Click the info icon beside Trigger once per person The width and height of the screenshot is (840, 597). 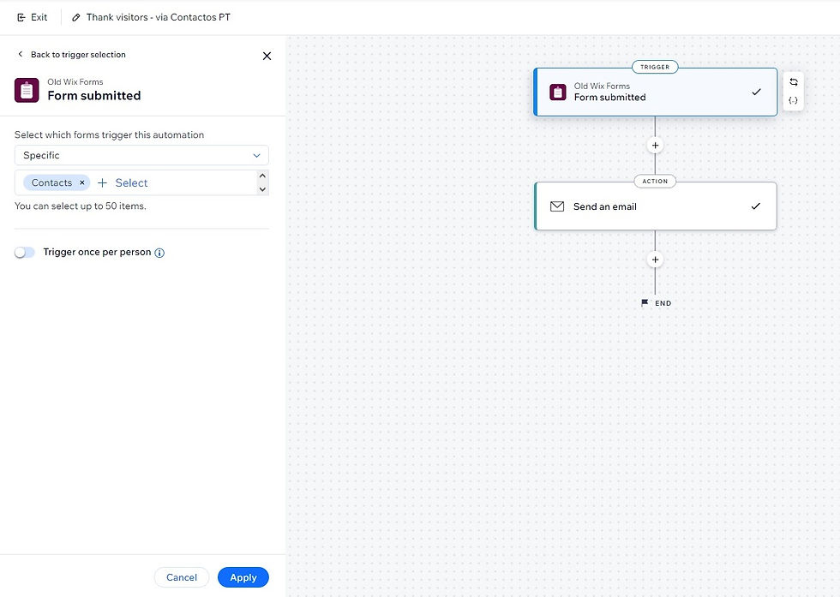[159, 253]
